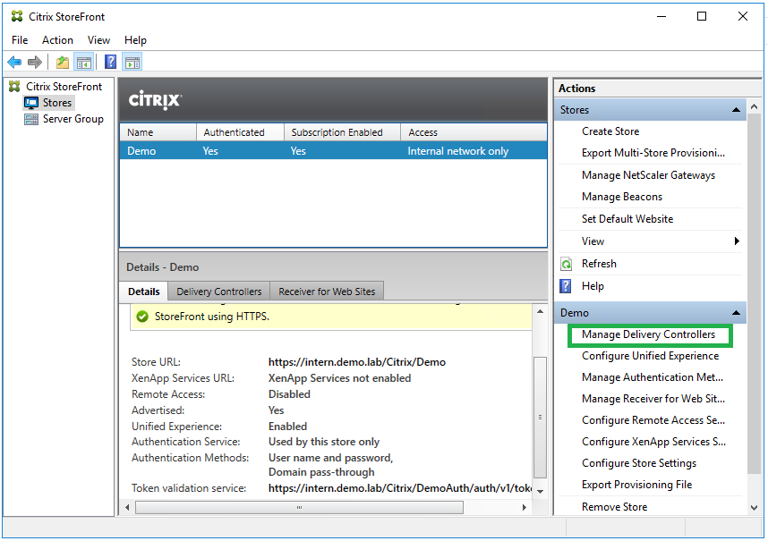768x541 pixels.
Task: Open the File menu
Action: pyautogui.click(x=20, y=40)
